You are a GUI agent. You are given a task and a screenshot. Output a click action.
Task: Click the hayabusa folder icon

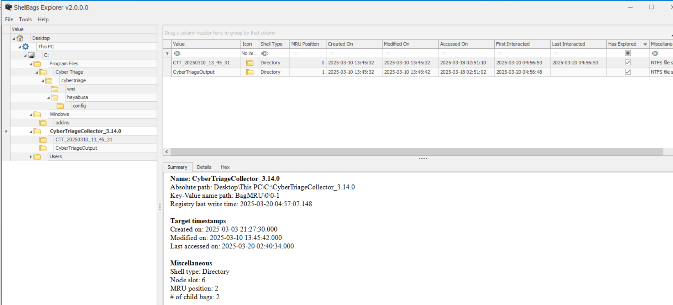pyautogui.click(x=54, y=97)
